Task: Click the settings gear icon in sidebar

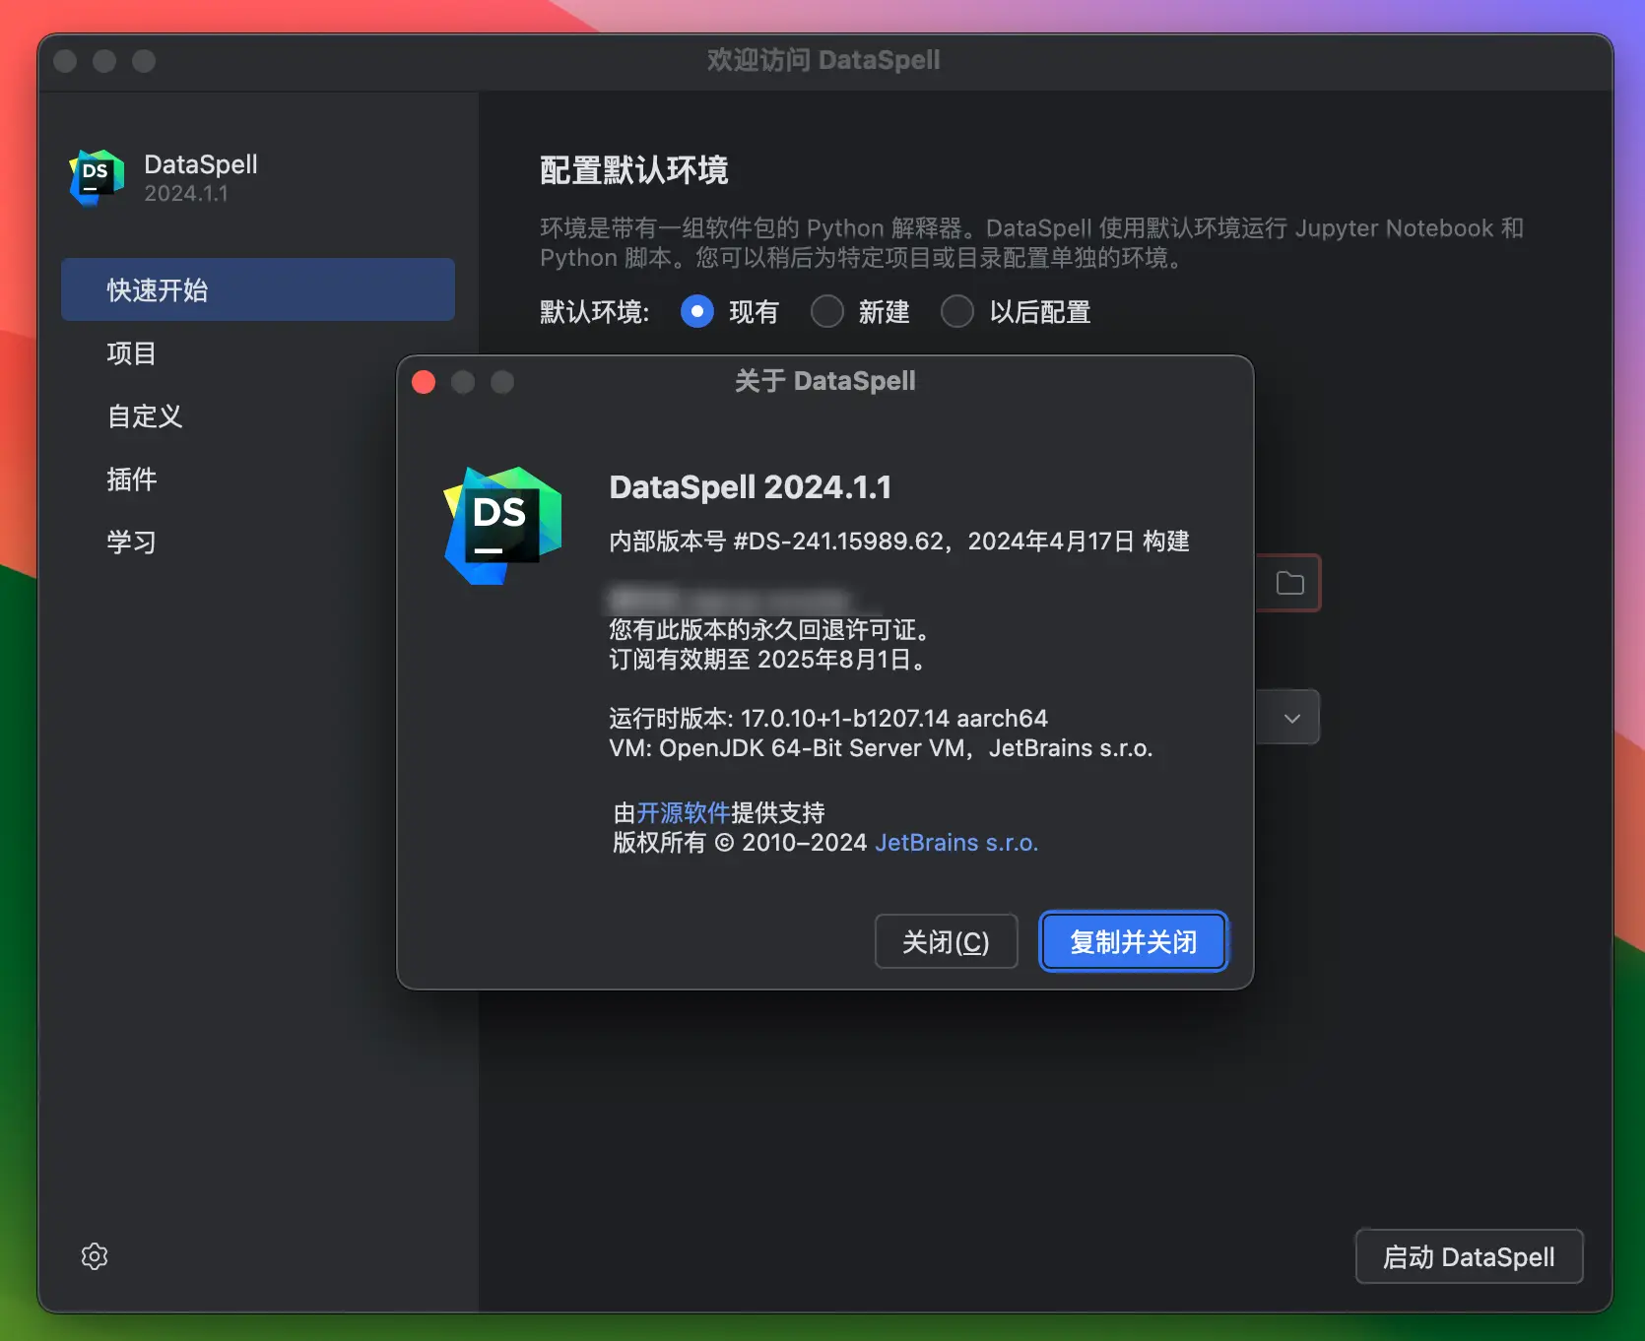Action: [x=95, y=1256]
